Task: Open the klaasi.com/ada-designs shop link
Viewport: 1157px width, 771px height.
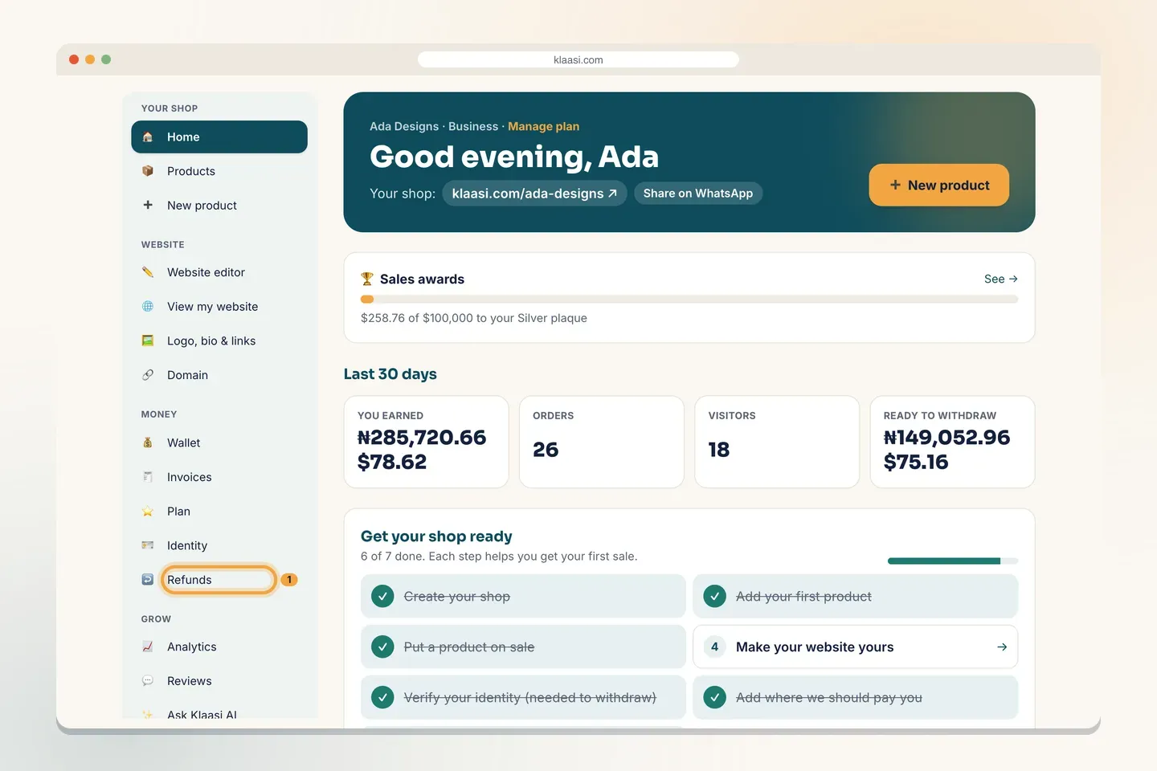Action: click(534, 194)
